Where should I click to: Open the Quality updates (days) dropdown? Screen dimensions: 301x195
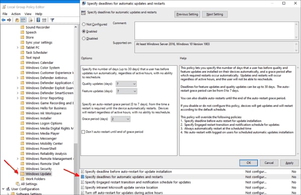(126, 84)
